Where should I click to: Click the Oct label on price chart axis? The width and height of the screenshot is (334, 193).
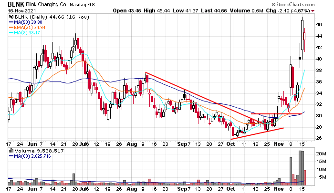pos(230,144)
